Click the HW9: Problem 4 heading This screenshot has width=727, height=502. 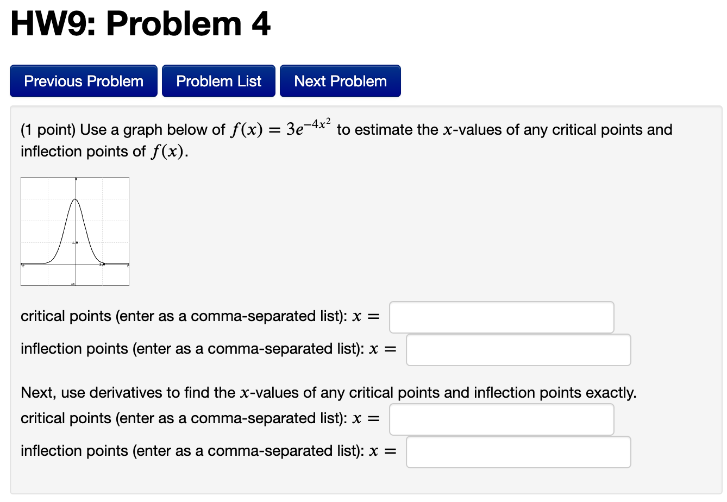pos(140,23)
